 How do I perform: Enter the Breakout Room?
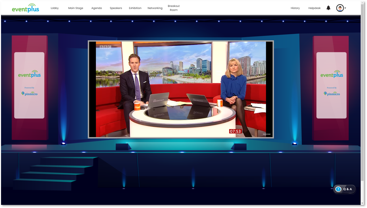click(174, 8)
